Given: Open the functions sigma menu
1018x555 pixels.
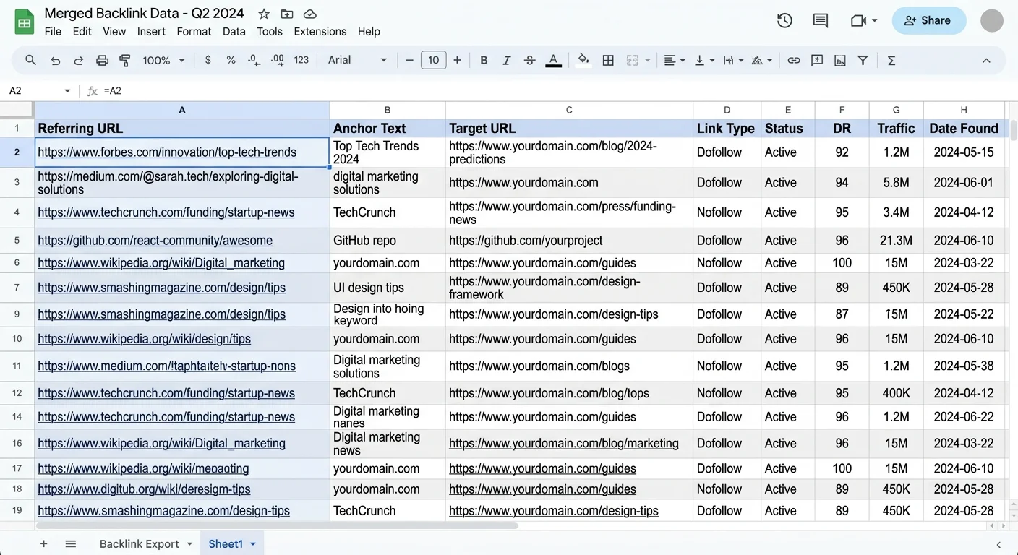Looking at the screenshot, I should [891, 61].
